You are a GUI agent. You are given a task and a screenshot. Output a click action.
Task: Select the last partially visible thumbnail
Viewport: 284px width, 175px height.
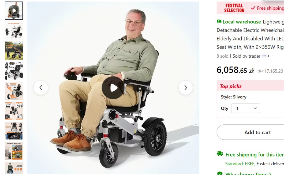(x=14, y=168)
